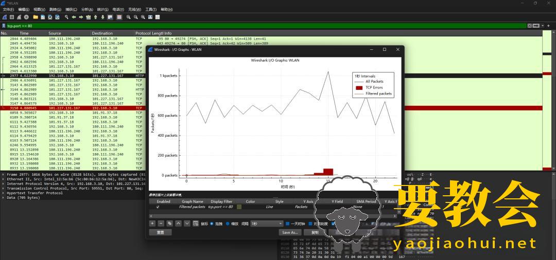
Task: Apply the display filter arrow icon
Action: (536, 26)
